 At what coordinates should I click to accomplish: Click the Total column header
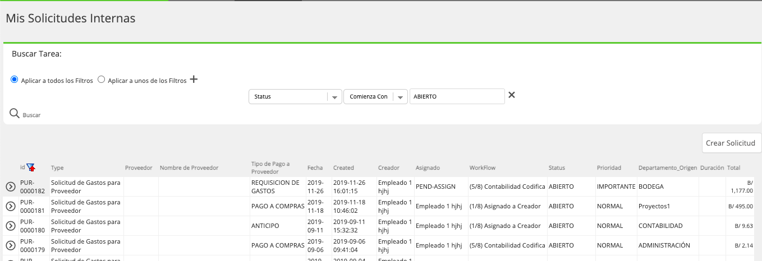coord(733,167)
